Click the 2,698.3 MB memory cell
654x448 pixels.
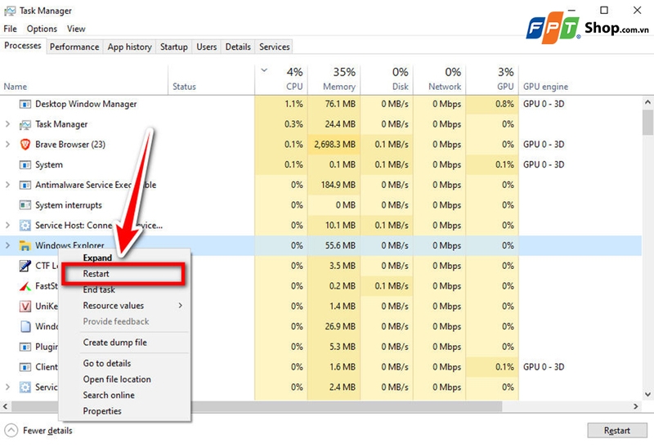coord(334,145)
